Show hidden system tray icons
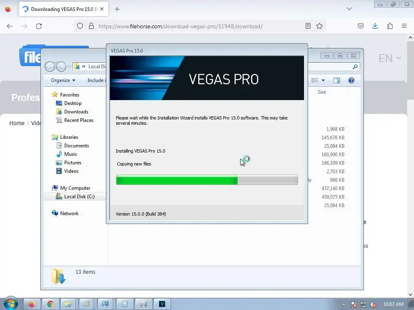Screen dimensions: 414x310 click(x=344, y=304)
